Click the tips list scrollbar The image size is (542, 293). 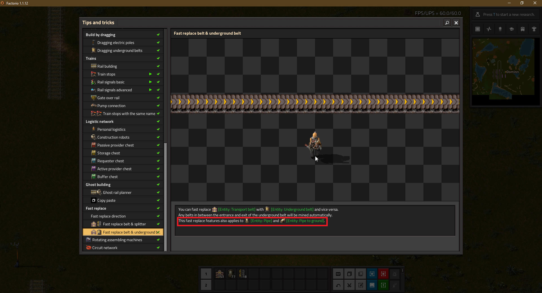165,197
